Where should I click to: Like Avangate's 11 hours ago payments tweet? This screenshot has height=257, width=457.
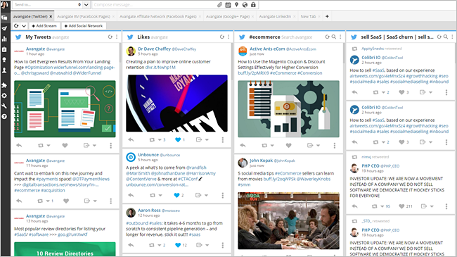(66, 201)
